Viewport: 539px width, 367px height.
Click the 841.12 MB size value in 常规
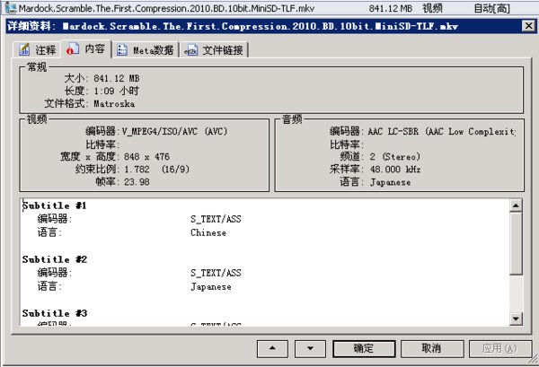pos(117,78)
